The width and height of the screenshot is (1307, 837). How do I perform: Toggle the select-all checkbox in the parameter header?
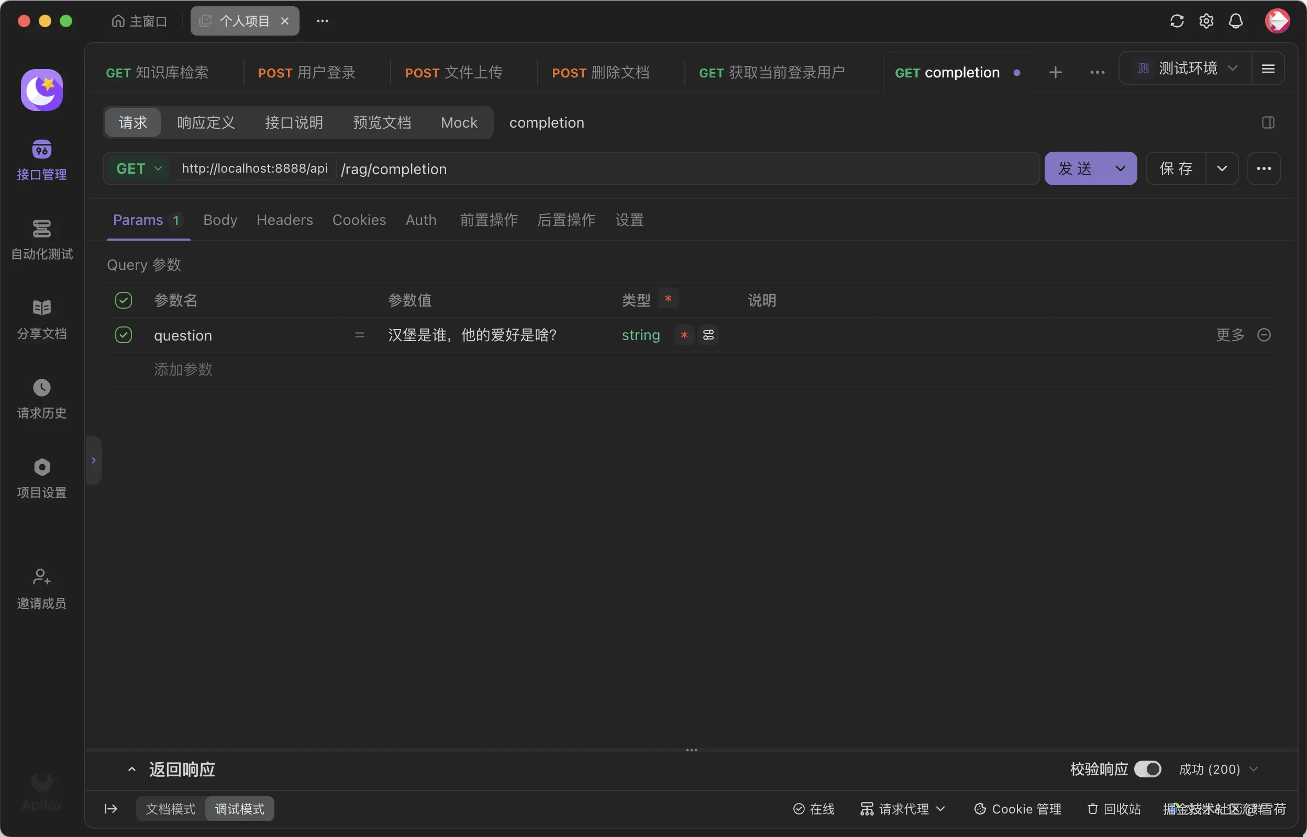pos(124,300)
